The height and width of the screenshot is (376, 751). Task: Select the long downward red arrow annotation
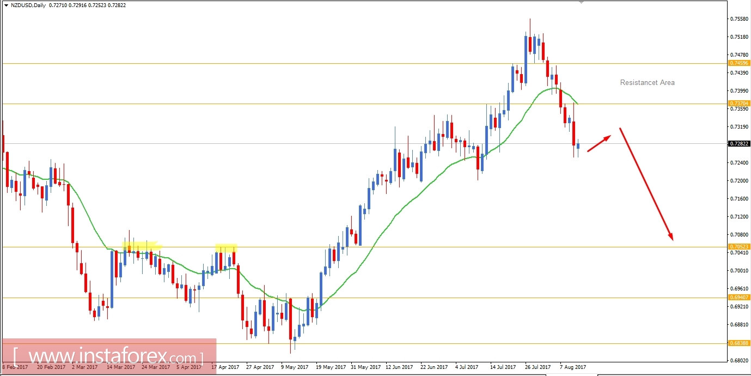(645, 183)
